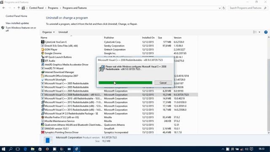The image size is (270, 152).
Task: Click the green uninstall progress bar
Action: [125, 83]
